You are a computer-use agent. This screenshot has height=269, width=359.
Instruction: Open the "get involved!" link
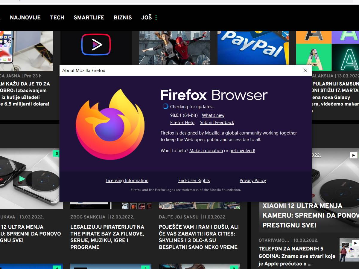pos(242,150)
